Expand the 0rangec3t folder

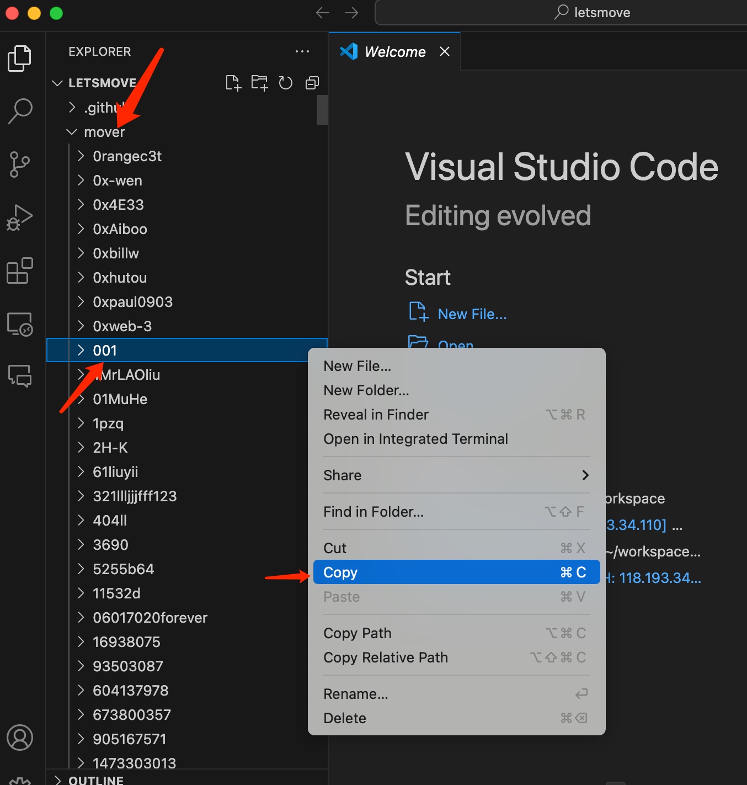pyautogui.click(x=188, y=156)
